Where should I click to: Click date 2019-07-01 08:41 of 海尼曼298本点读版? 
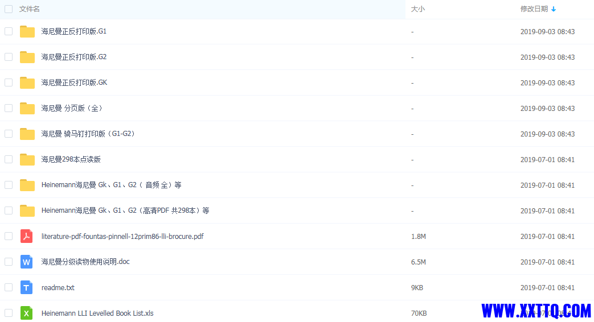coord(547,160)
